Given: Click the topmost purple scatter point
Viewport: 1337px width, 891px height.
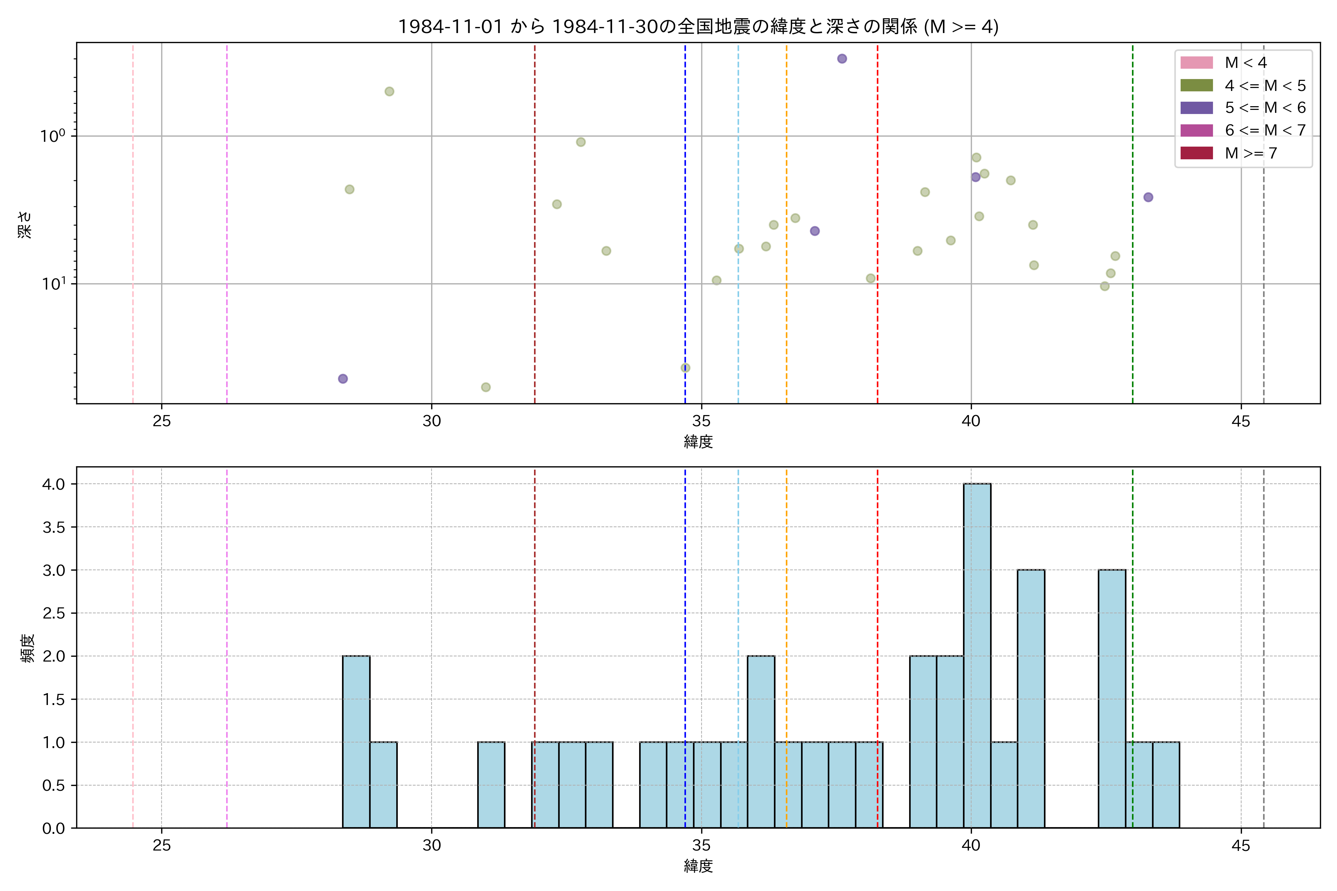Looking at the screenshot, I should [842, 59].
